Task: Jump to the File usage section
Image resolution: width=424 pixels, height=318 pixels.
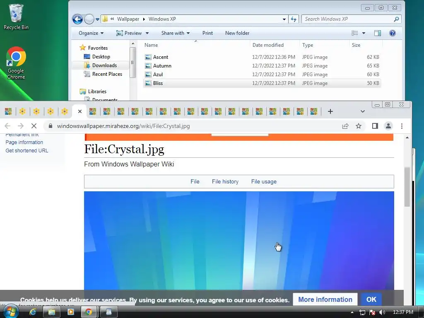Action: pos(264,182)
